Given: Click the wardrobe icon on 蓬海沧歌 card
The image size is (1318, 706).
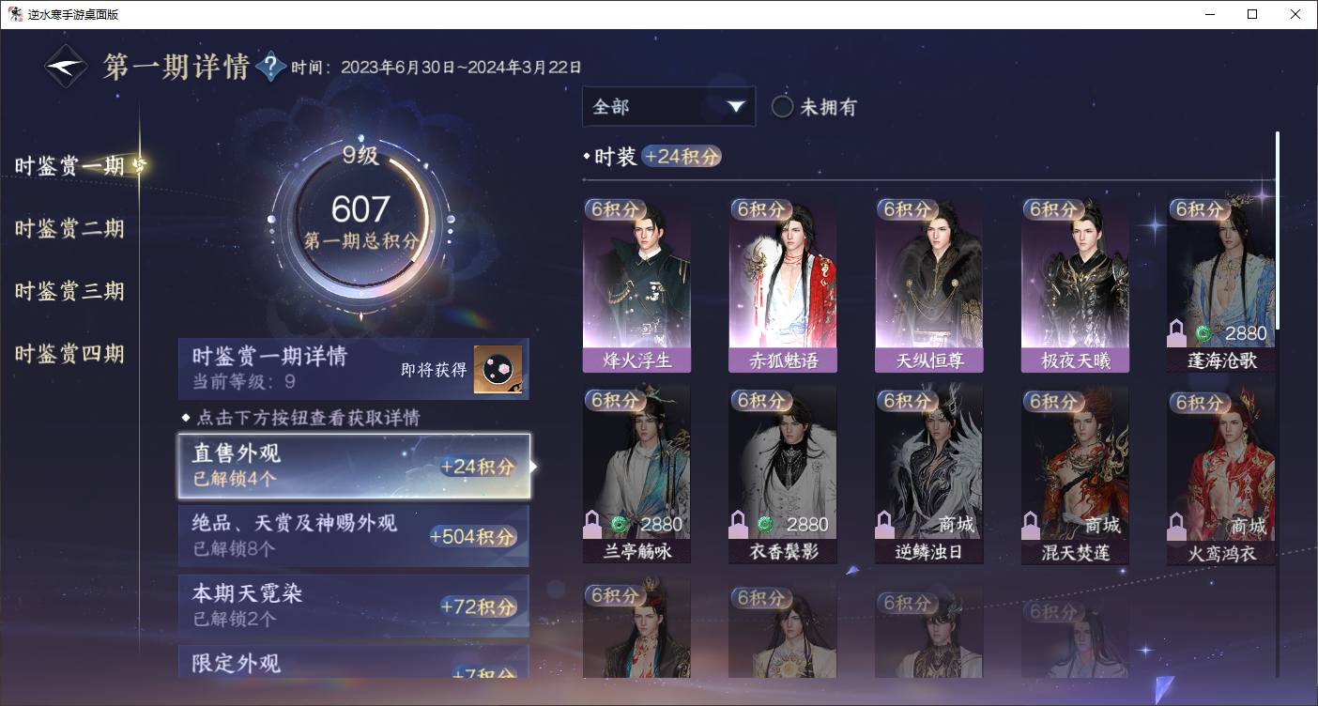Looking at the screenshot, I should coord(1177,333).
